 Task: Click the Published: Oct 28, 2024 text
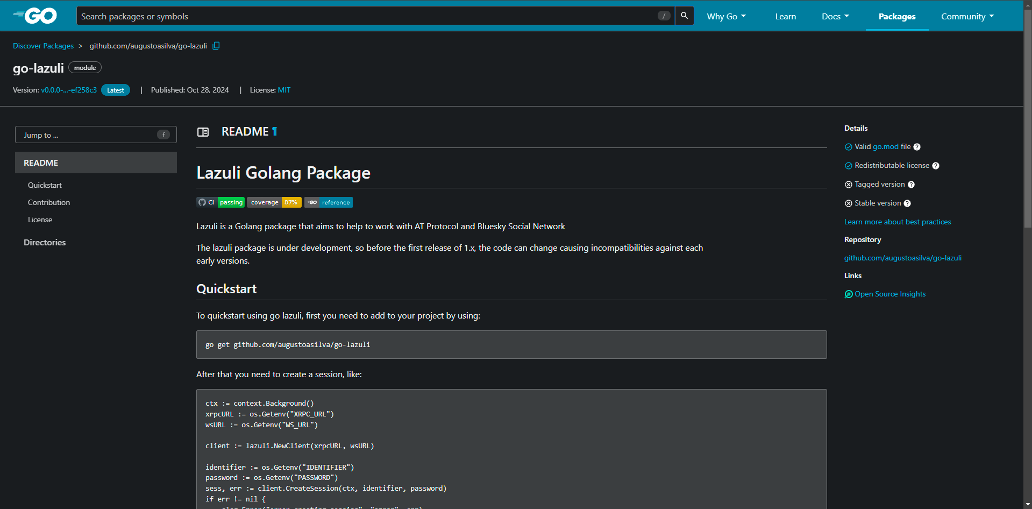click(190, 90)
